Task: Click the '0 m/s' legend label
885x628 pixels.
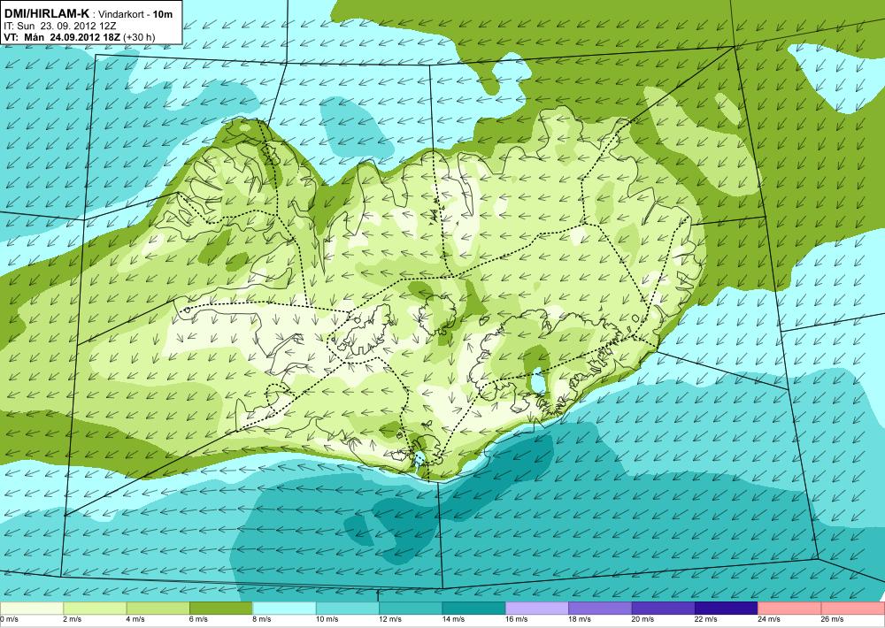Action: pos(10,619)
